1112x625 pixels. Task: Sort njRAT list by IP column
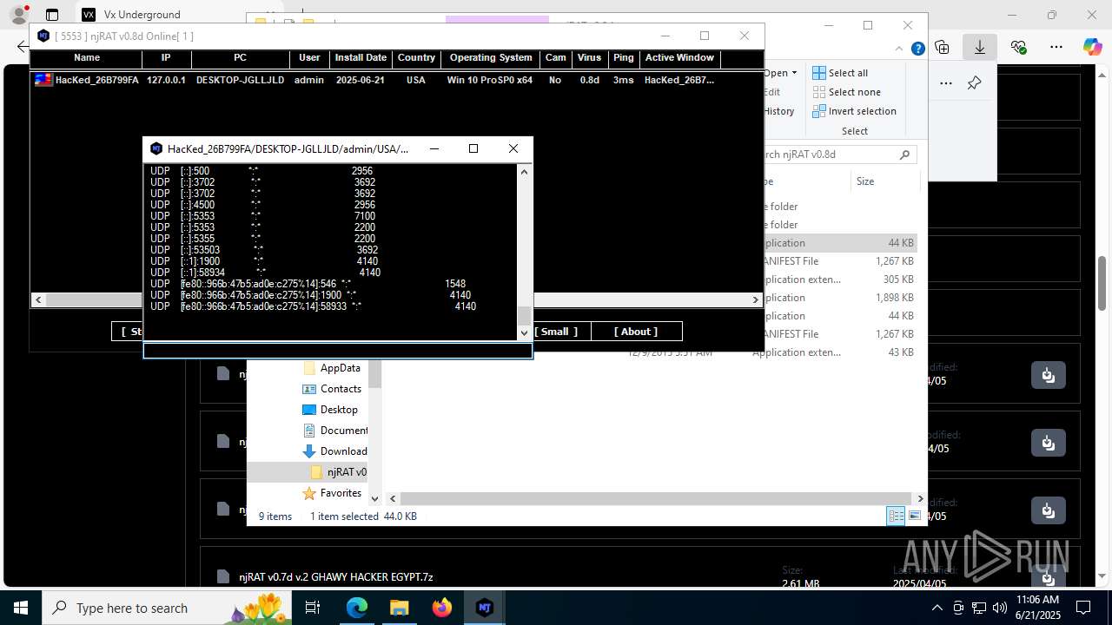click(166, 58)
